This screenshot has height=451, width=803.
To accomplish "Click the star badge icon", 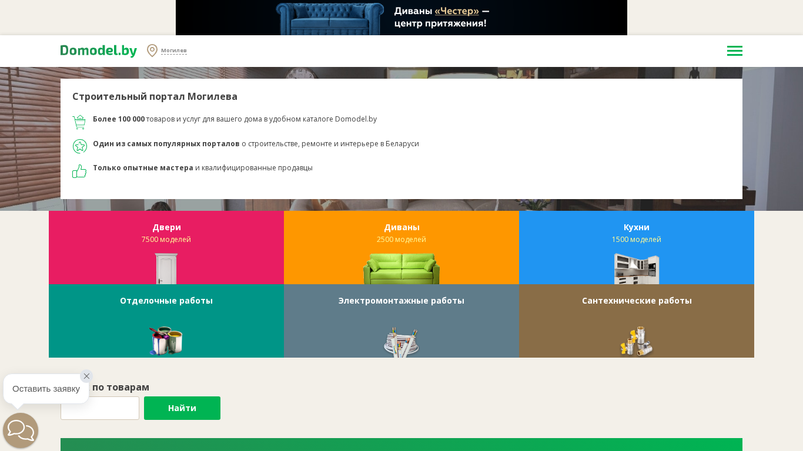I will (79, 146).
